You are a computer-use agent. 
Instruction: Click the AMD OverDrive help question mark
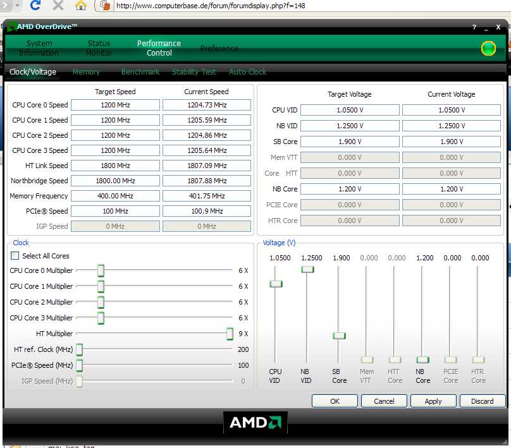(x=474, y=27)
